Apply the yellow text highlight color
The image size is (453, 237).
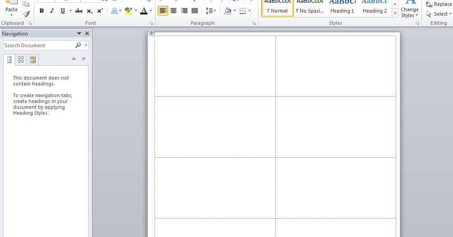click(128, 11)
